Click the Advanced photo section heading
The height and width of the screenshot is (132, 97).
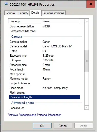(x=23, y=103)
